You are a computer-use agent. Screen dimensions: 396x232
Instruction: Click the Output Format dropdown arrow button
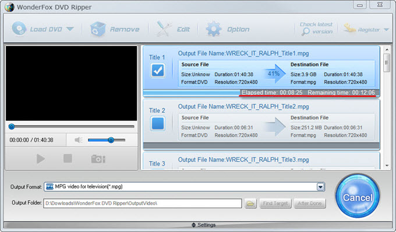[x=320, y=187]
